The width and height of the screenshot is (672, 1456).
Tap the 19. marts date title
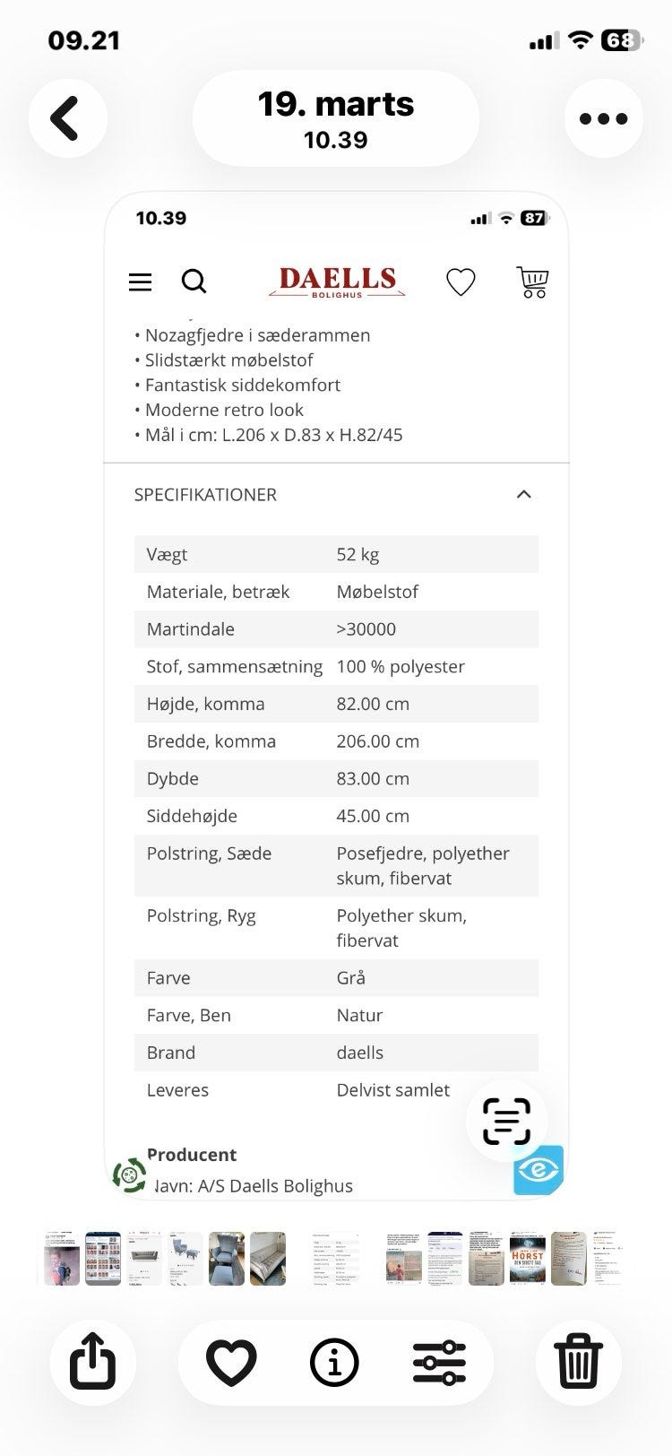(x=336, y=118)
